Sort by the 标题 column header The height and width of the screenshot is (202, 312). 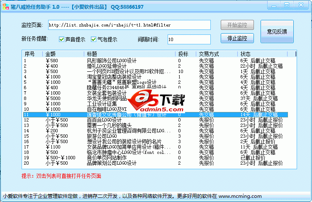point(129,54)
